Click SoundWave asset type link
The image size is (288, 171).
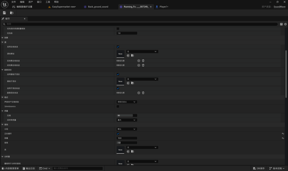click(x=279, y=7)
